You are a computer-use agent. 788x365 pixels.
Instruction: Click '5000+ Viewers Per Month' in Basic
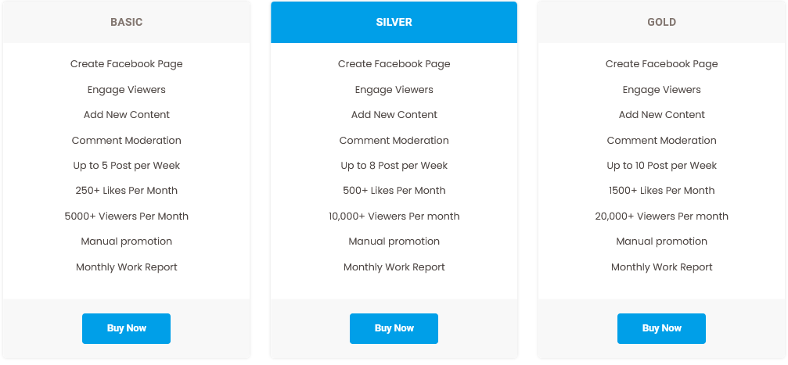point(126,216)
